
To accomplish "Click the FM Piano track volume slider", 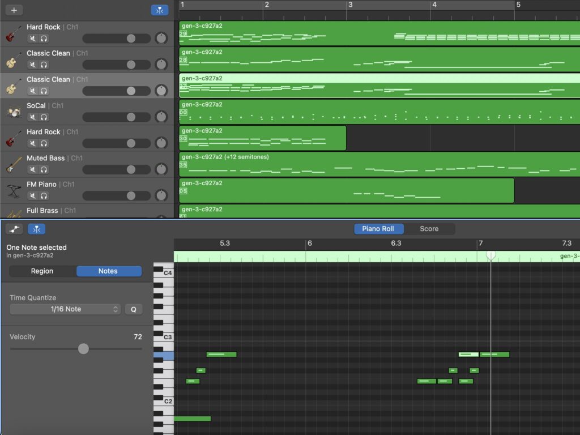I will 117,195.
